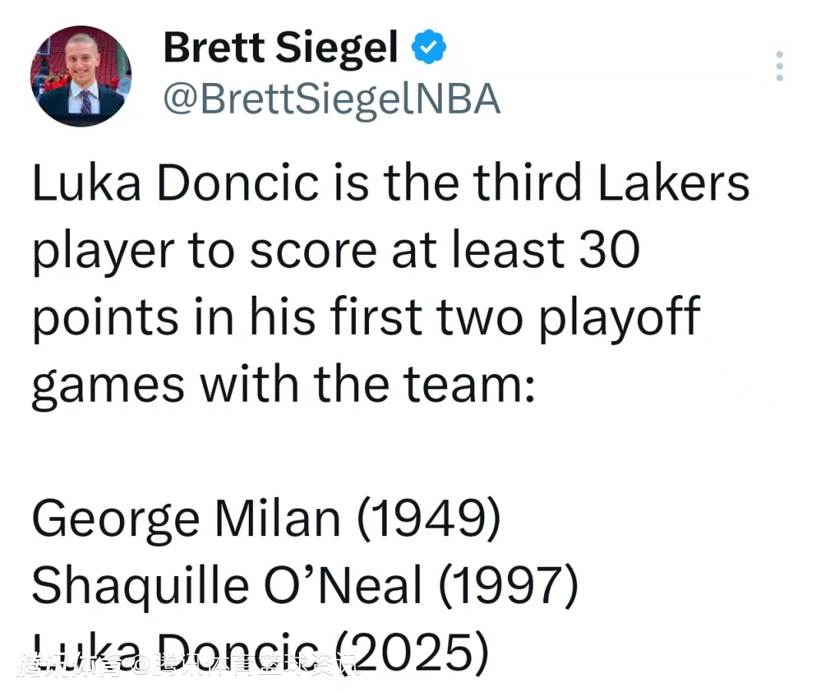Screen dimensions: 830x692
Task: Click "Luka Doncic" at the tweet's start
Action: 174,184
